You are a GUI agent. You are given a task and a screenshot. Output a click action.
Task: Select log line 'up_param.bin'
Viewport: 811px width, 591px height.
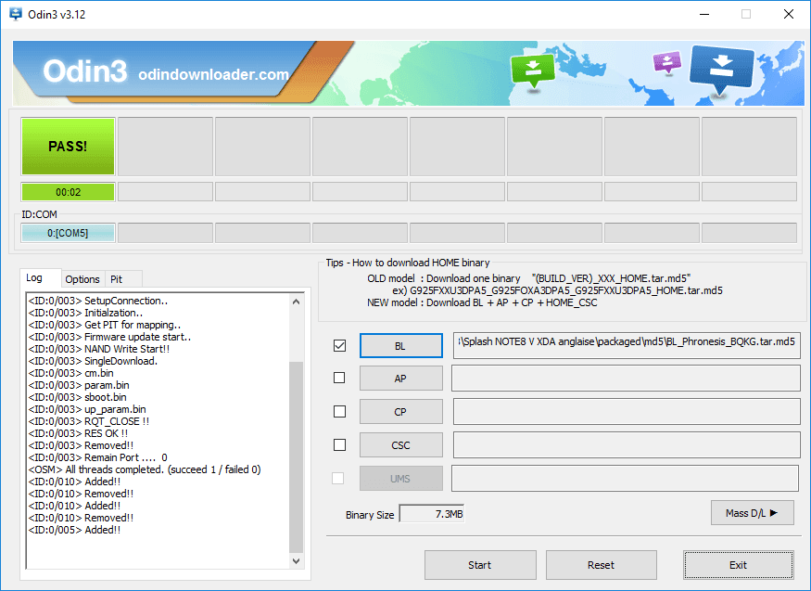(x=87, y=409)
